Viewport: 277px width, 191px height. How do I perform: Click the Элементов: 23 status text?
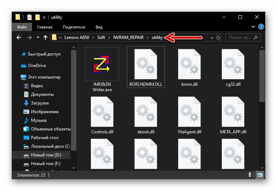pyautogui.click(x=31, y=175)
